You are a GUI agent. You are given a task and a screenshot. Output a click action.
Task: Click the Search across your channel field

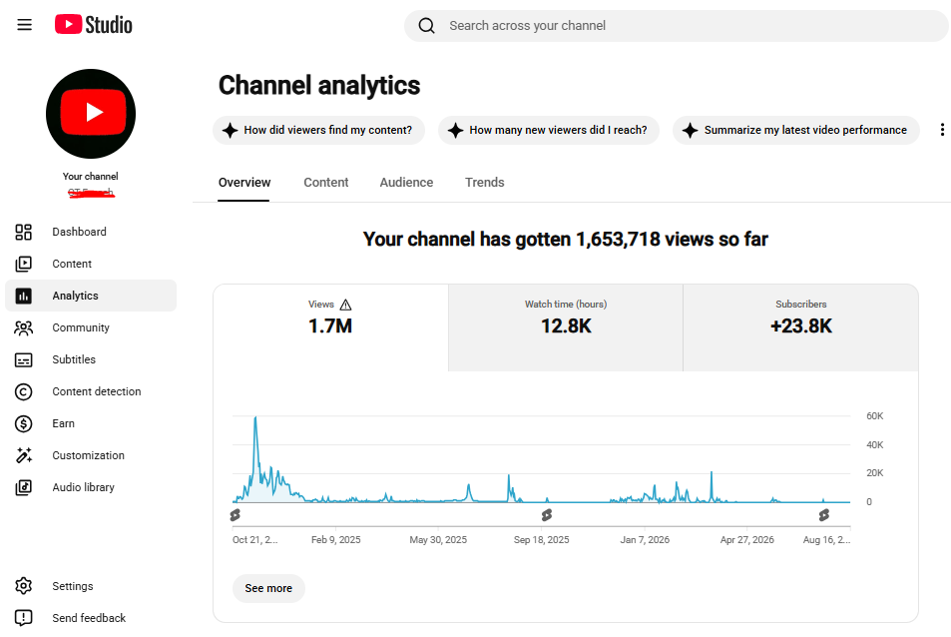pos(677,26)
